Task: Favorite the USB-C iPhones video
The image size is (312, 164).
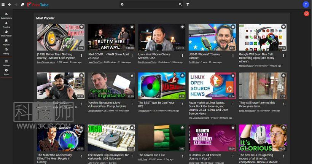Action: tap(233, 27)
